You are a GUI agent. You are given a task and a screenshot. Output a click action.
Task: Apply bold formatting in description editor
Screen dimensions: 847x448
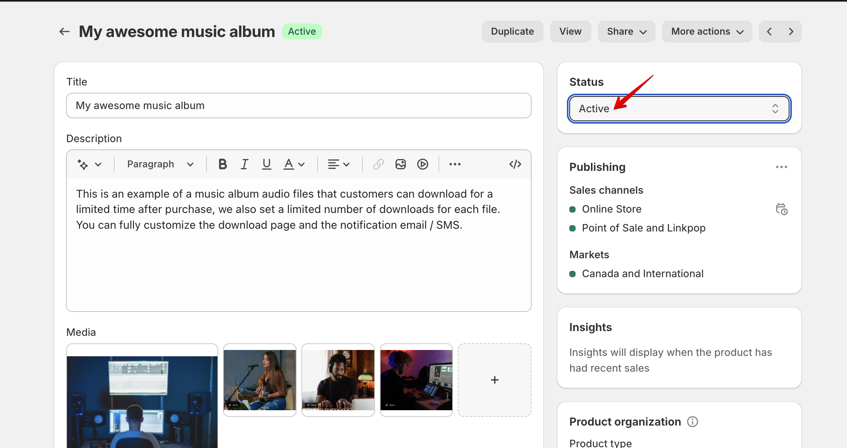point(223,164)
